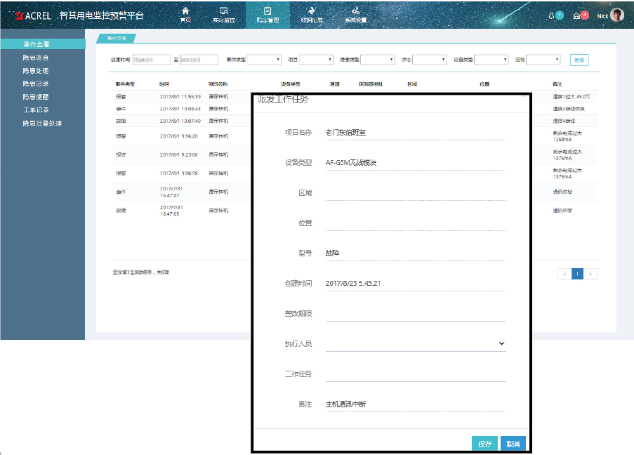The height and width of the screenshot is (455, 634).
Task: Select 隐患提醒 in left sidebar
Action: [x=36, y=97]
